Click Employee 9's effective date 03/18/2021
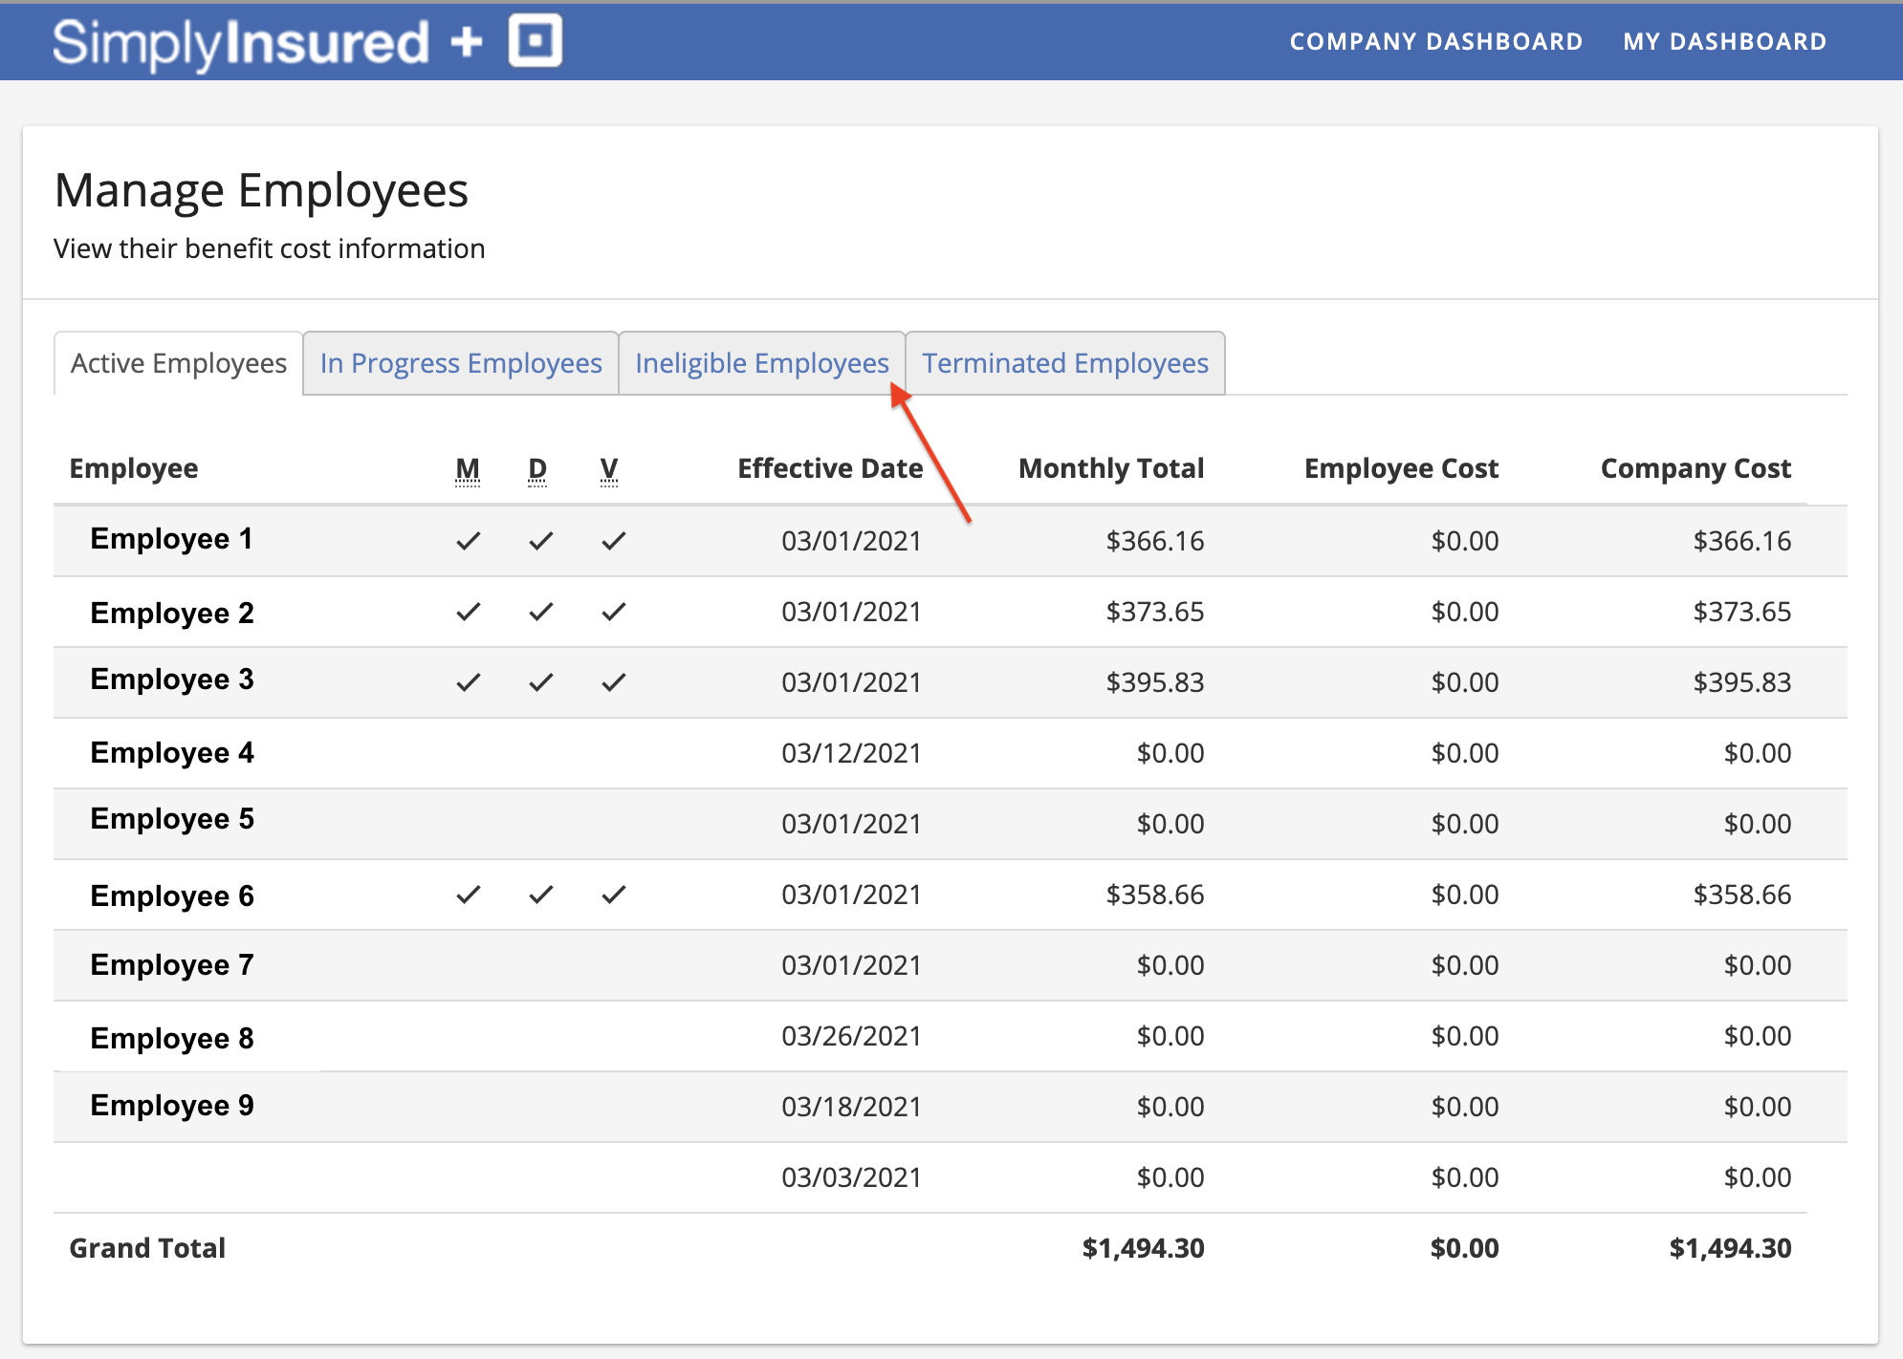The image size is (1903, 1359). click(851, 1106)
